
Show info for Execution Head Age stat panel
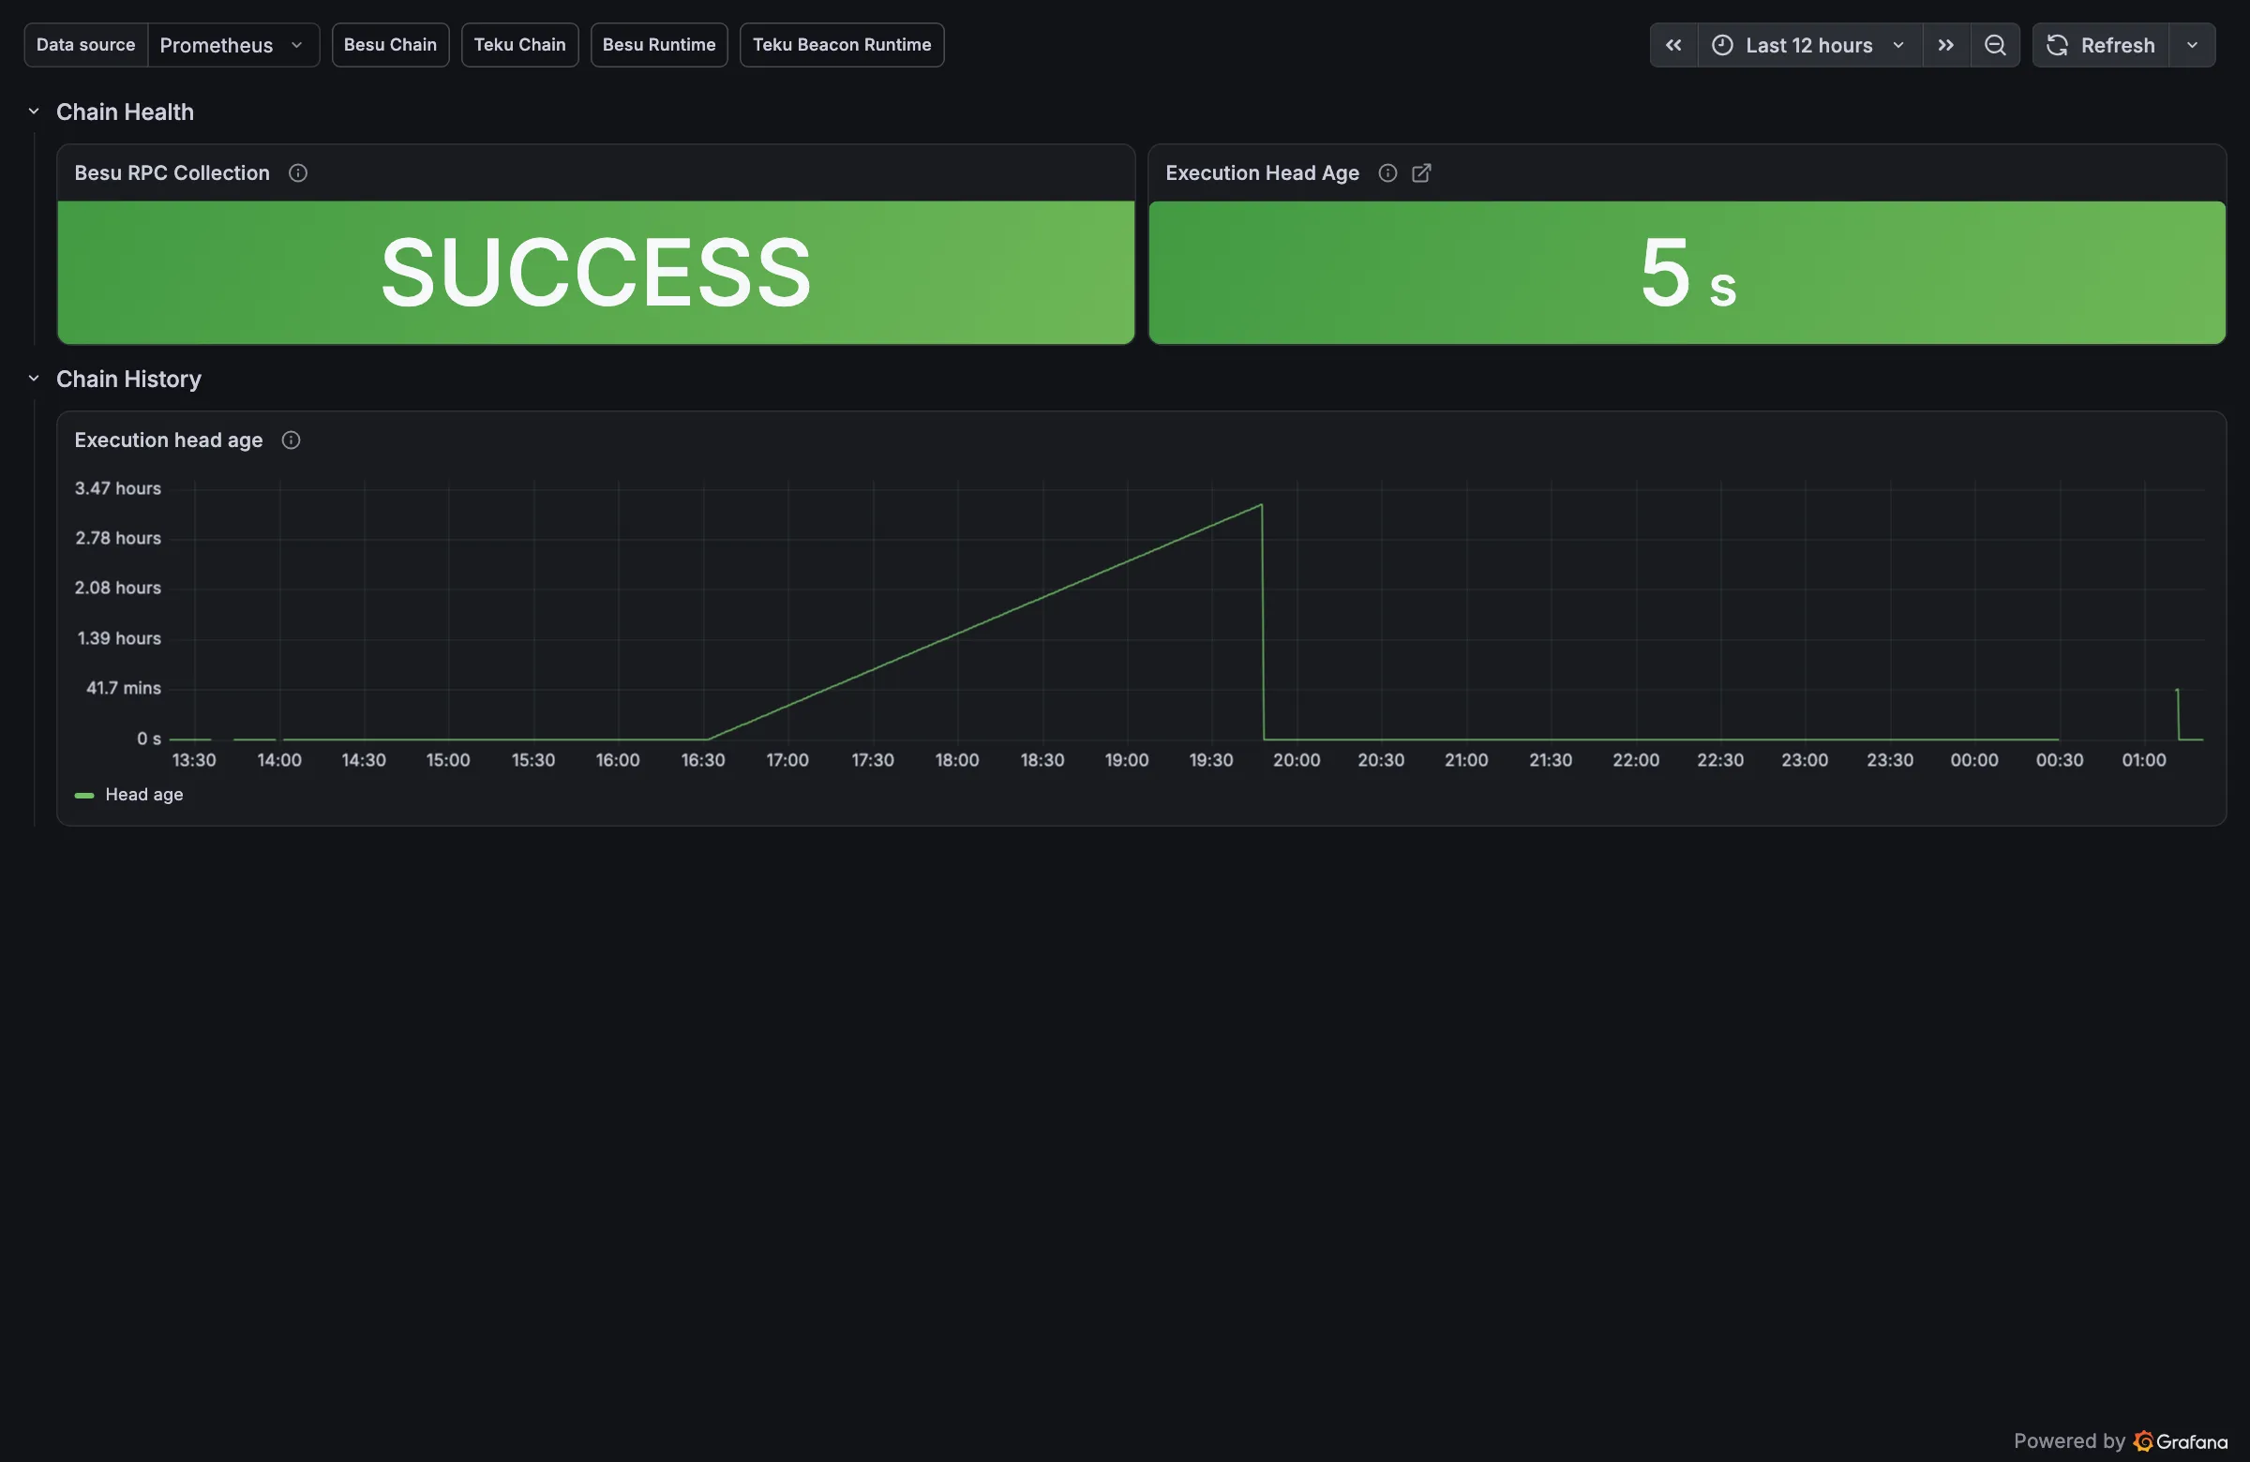pyautogui.click(x=1387, y=173)
